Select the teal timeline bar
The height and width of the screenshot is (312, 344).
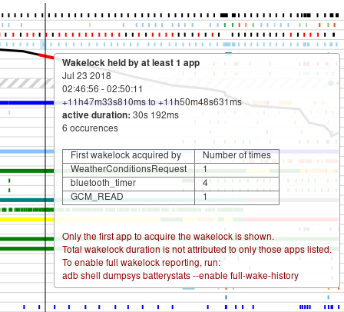27,200
